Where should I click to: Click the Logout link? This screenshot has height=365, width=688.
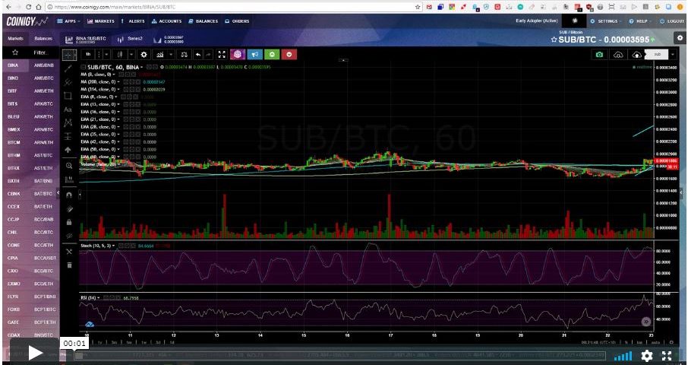point(672,21)
